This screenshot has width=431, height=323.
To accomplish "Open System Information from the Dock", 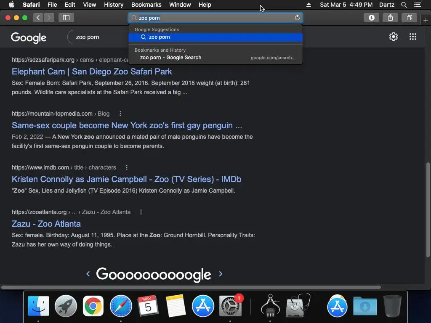I will (x=270, y=306).
